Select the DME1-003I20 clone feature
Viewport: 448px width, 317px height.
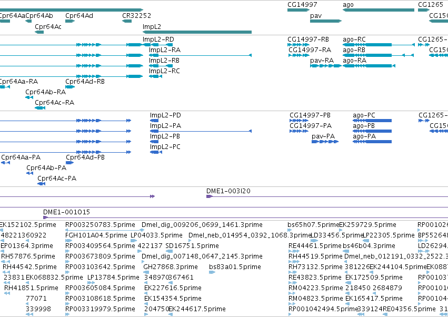(327, 196)
